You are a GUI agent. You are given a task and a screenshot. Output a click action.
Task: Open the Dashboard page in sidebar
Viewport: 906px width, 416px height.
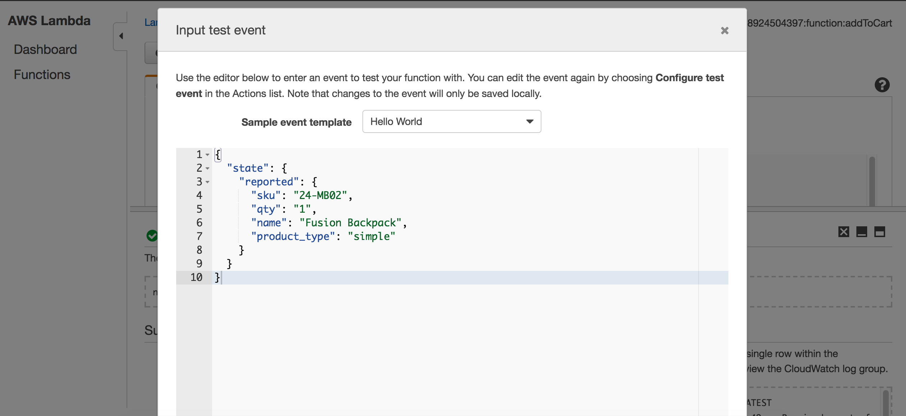[45, 49]
